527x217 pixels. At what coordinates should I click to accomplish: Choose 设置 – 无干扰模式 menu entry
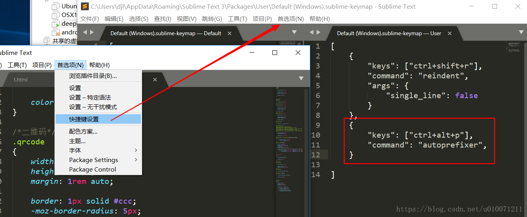[98, 107]
